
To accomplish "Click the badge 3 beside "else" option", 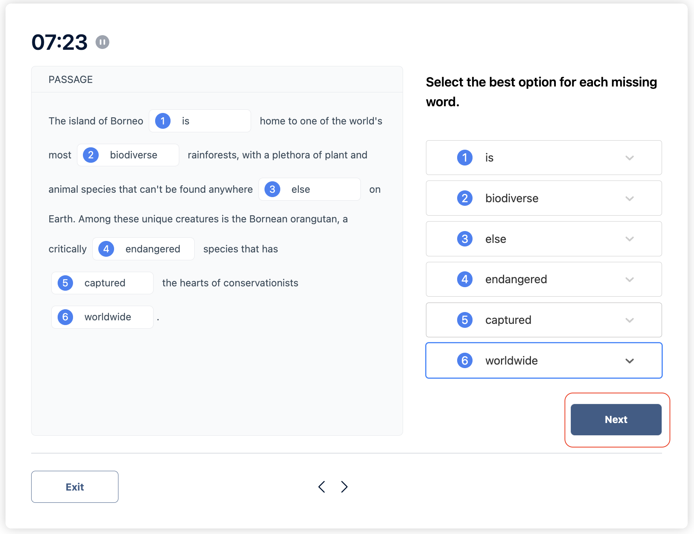I will coord(465,239).
